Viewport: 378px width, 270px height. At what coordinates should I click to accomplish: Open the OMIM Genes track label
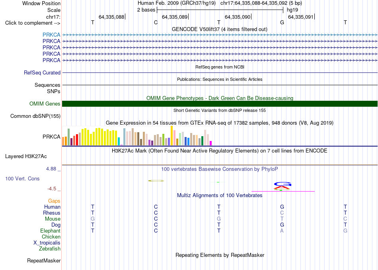click(x=45, y=104)
